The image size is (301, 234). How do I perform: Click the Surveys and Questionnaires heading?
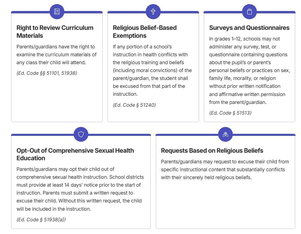[x=249, y=28]
